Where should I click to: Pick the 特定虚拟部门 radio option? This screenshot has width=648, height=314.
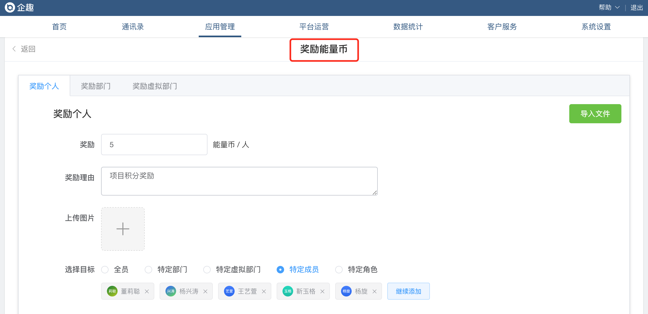coord(207,270)
